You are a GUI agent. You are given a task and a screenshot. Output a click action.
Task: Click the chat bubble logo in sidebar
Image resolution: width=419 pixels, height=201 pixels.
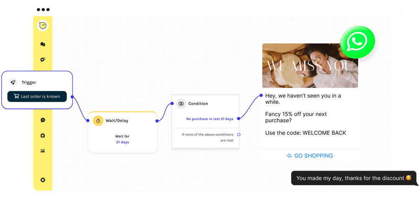43,26
